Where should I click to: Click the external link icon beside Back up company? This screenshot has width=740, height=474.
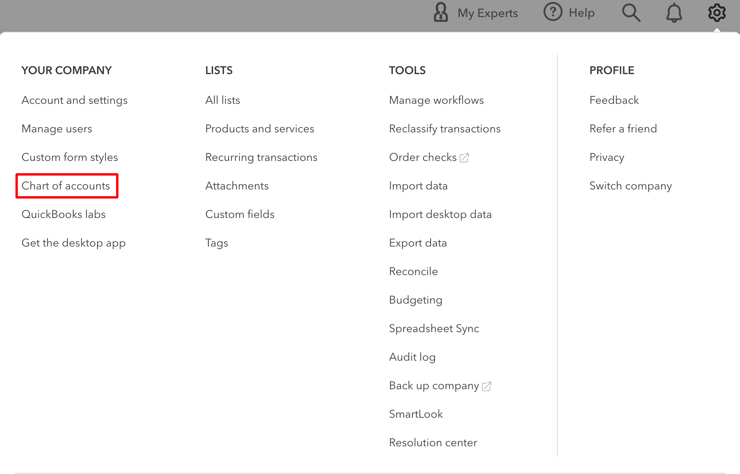coord(486,386)
